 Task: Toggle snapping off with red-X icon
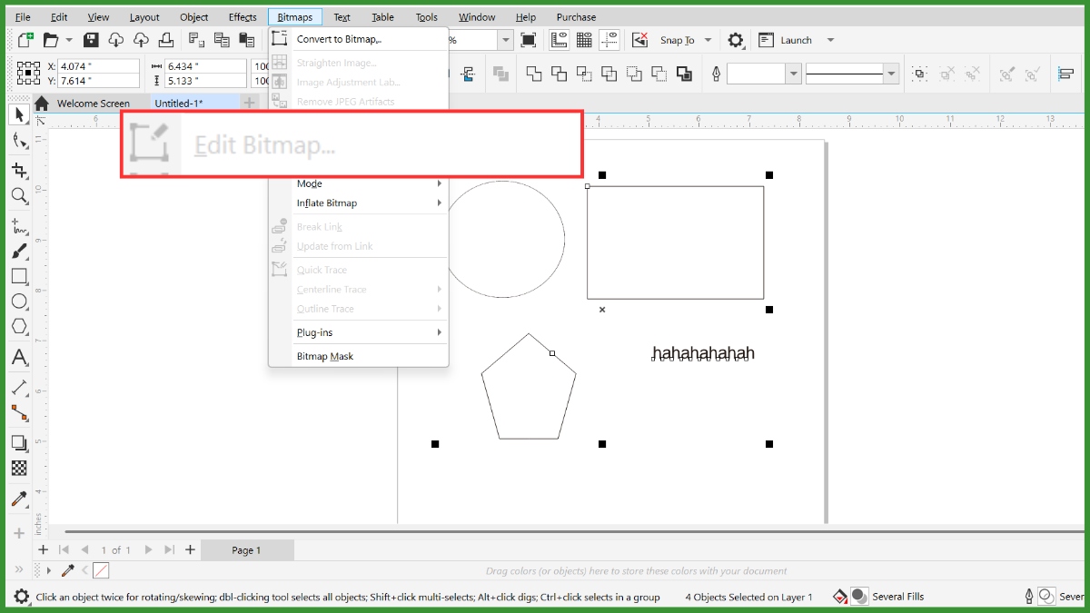[640, 40]
